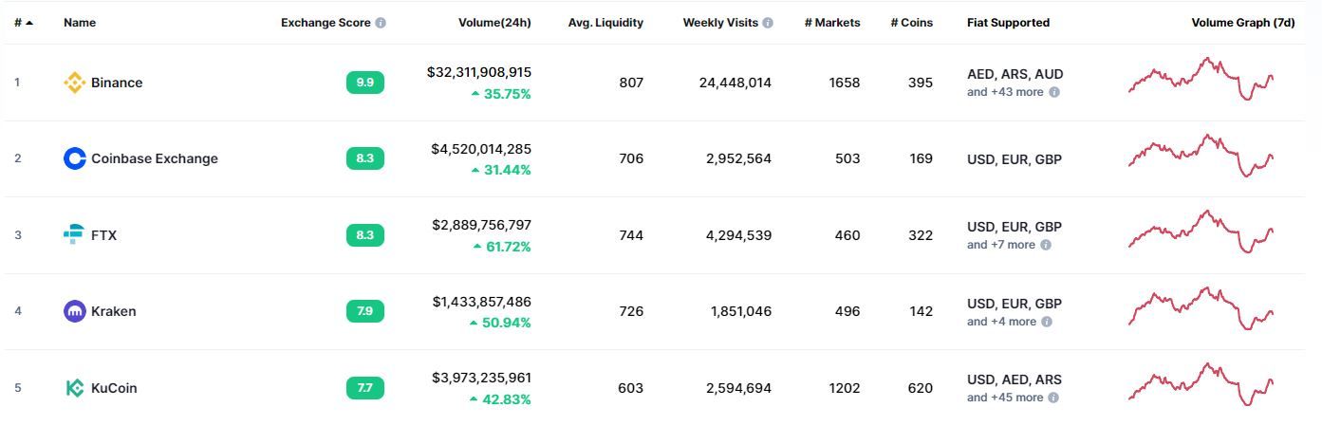Viewport: 1322px width, 426px height.
Task: Click weekly visits value 2,594,694
Action: coord(739,388)
